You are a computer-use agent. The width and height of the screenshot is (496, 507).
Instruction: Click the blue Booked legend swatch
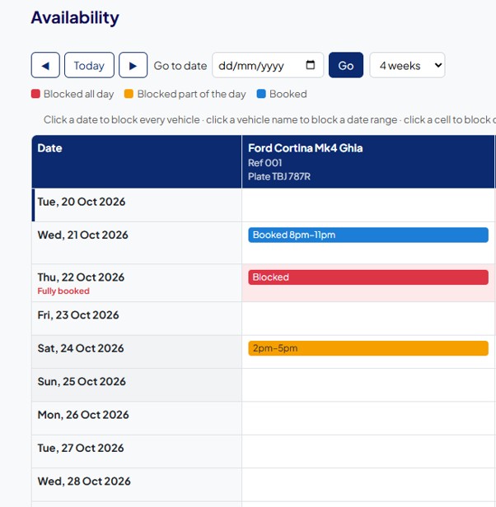tap(261, 94)
